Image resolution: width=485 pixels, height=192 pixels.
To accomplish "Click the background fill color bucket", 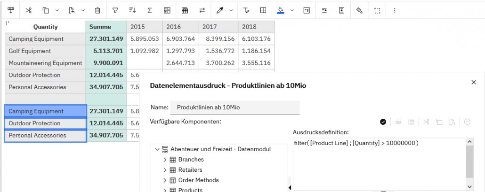I will tap(281, 10).
